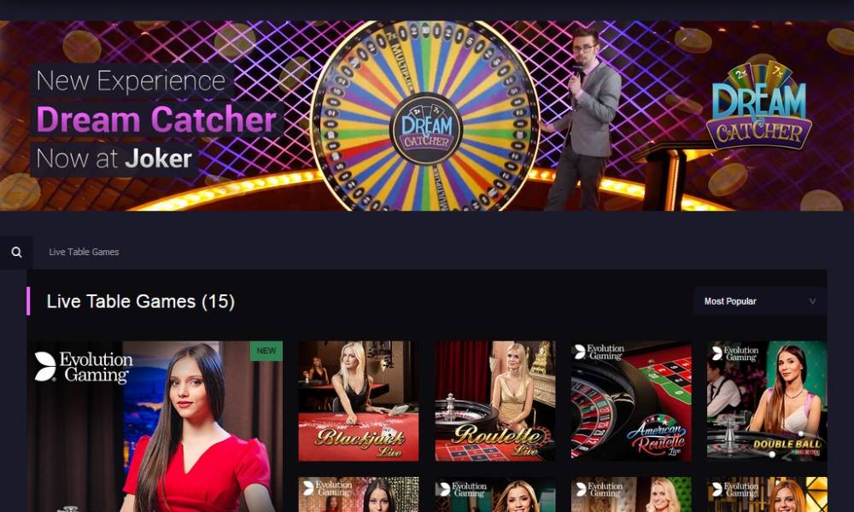The width and height of the screenshot is (854, 512).
Task: Start the Double Ball roulette game
Action: tap(767, 401)
